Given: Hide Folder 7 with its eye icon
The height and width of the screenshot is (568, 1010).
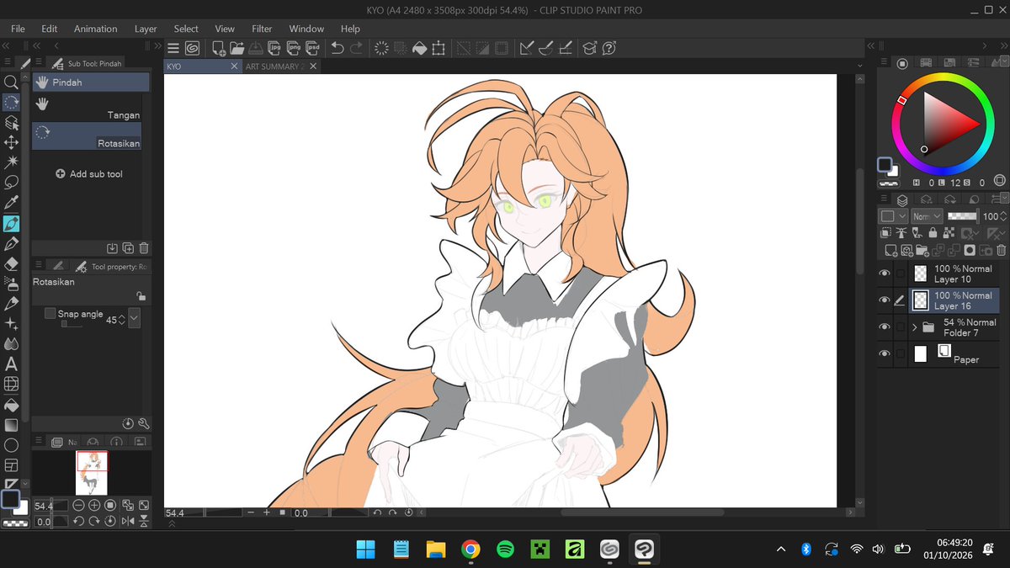Looking at the screenshot, I should (x=884, y=327).
